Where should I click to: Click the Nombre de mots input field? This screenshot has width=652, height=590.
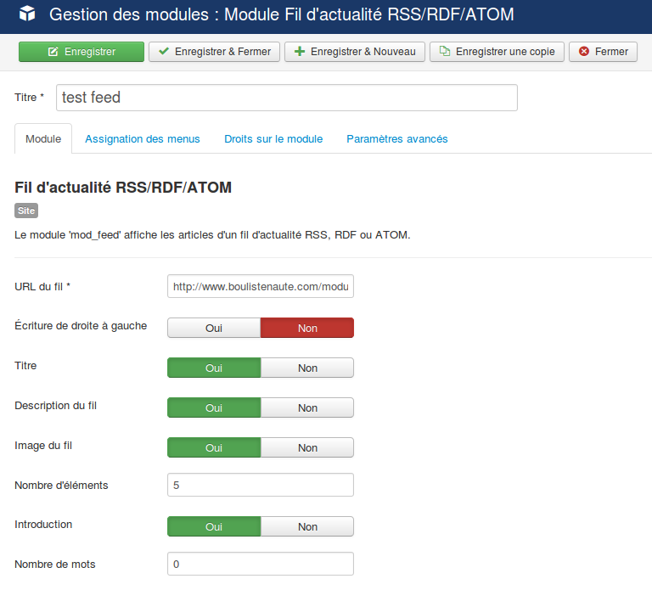tap(261, 564)
